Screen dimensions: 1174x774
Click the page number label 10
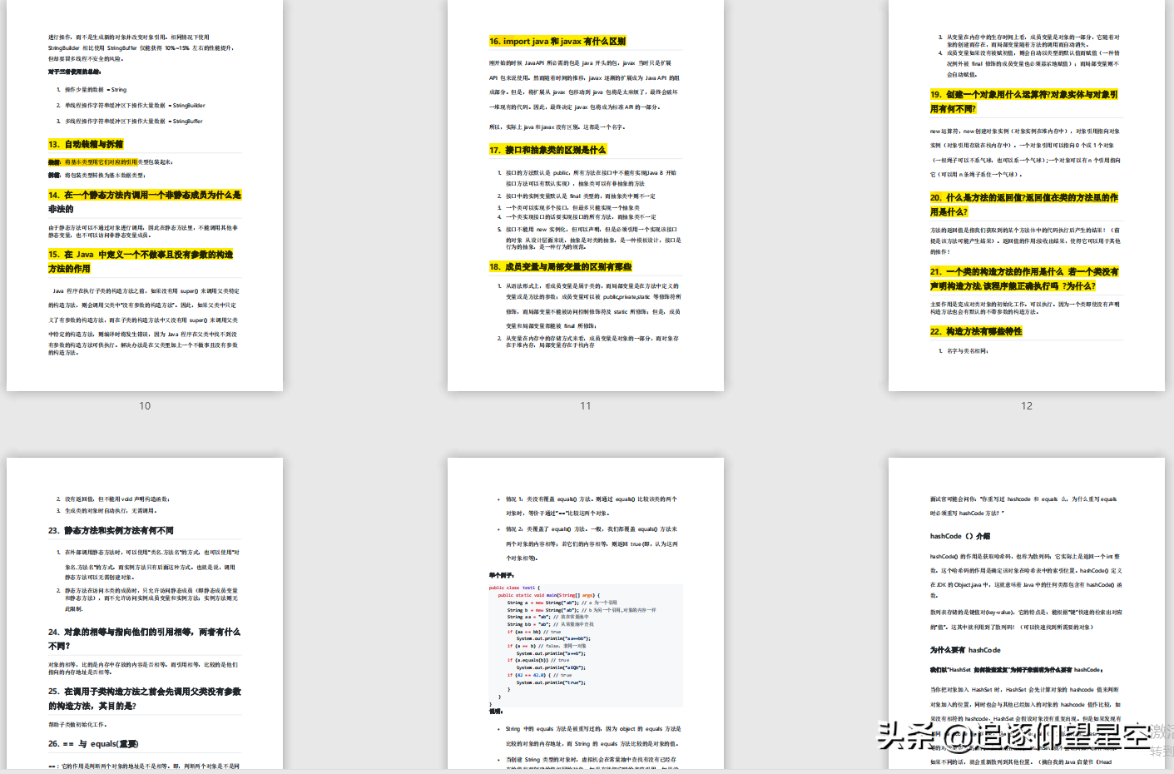[x=145, y=406]
